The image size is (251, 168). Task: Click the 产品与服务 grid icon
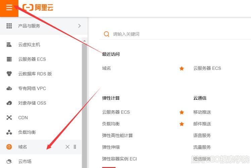9,26
